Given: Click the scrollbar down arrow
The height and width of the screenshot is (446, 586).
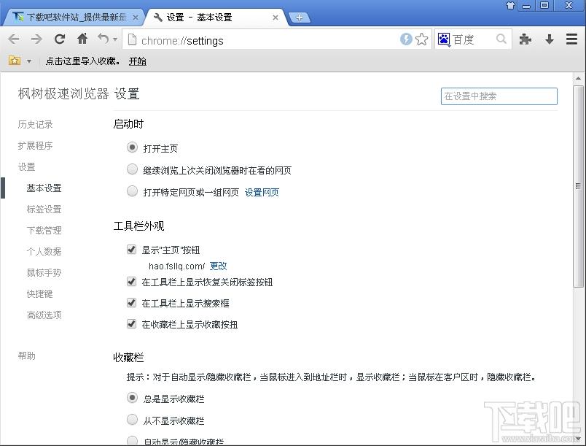Looking at the screenshot, I should click(x=578, y=438).
